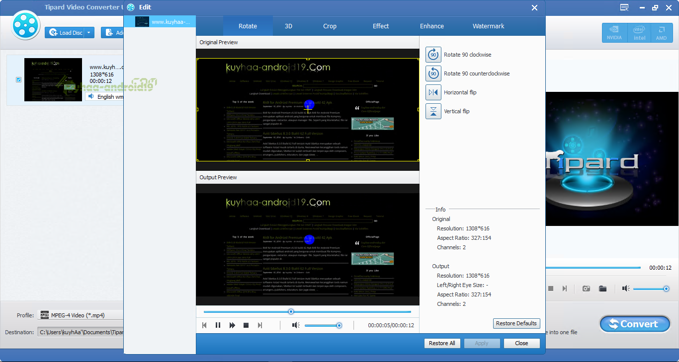Adjust Edit dialog volume slider
The width and height of the screenshot is (679, 362).
323,325
